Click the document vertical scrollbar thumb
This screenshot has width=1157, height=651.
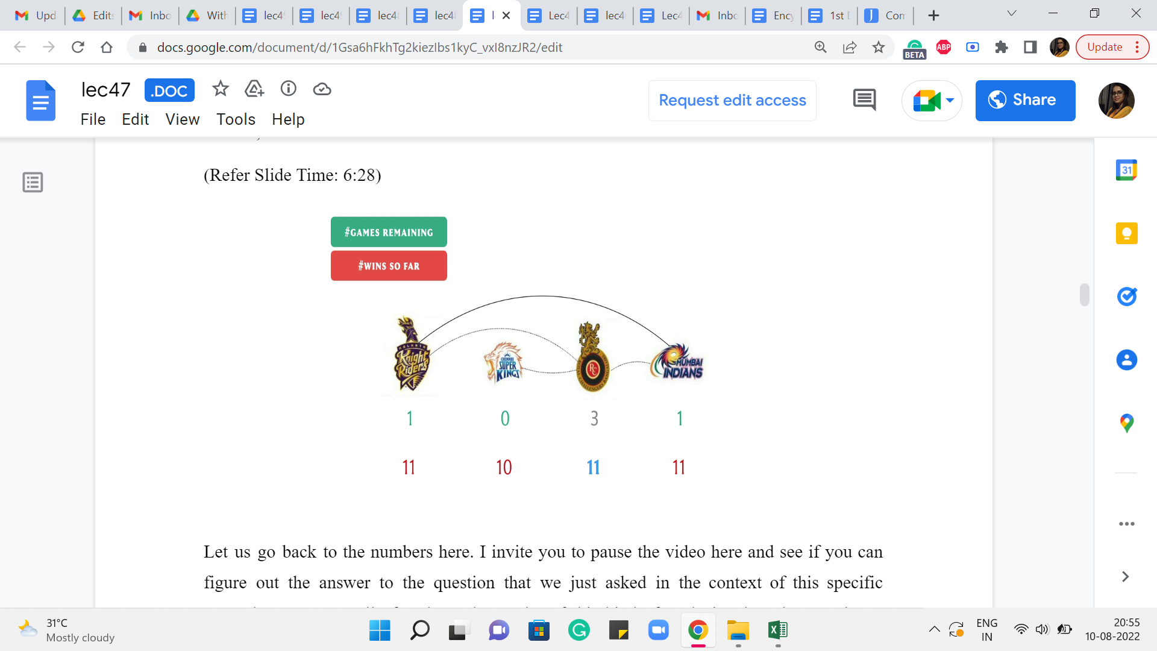tap(1084, 295)
